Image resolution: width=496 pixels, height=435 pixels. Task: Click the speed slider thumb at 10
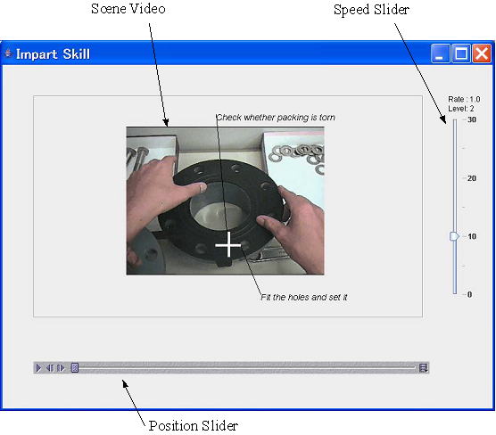(x=455, y=236)
